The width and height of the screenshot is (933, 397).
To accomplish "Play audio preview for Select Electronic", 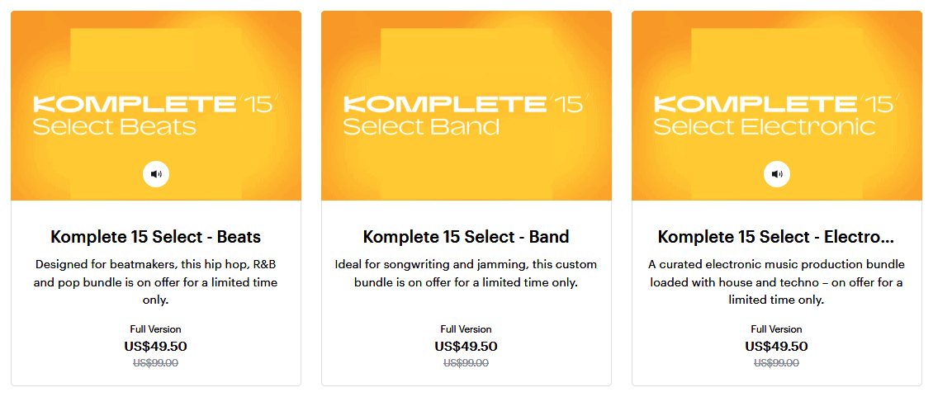I will (776, 174).
